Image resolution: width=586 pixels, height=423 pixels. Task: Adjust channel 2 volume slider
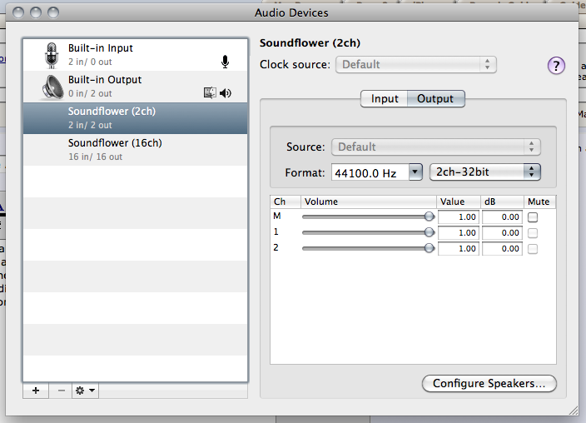tap(368, 248)
